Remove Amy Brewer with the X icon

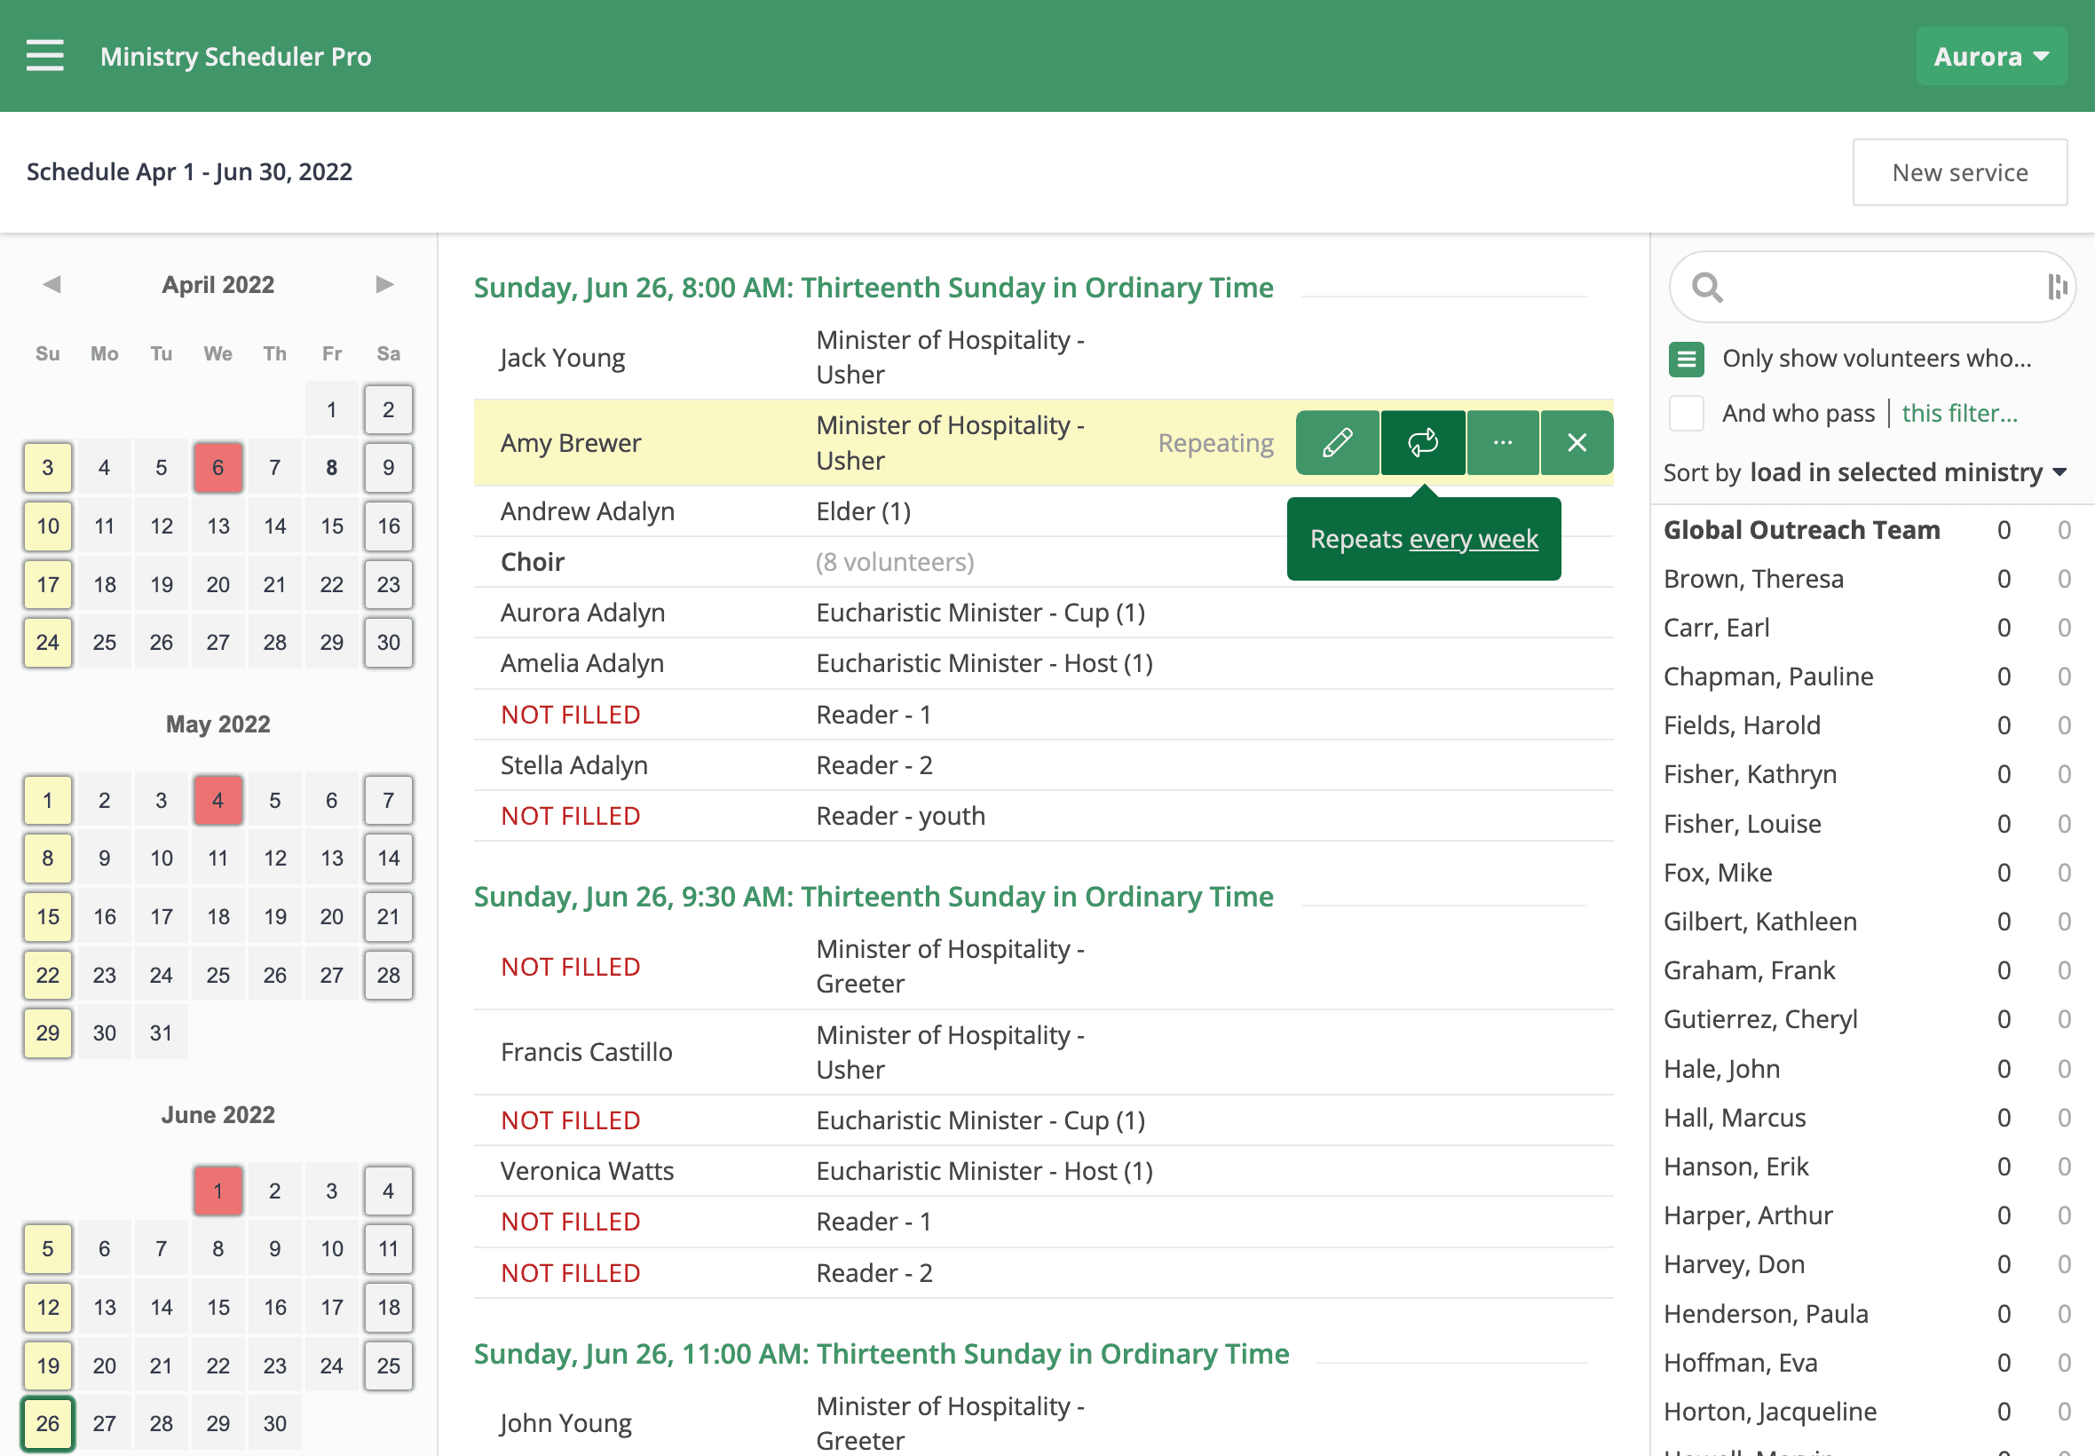(x=1577, y=443)
